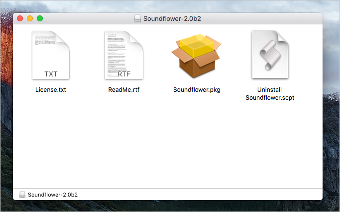
Task: Click Soundflower-2.0b2 in the bottom path bar
Action: [53, 195]
